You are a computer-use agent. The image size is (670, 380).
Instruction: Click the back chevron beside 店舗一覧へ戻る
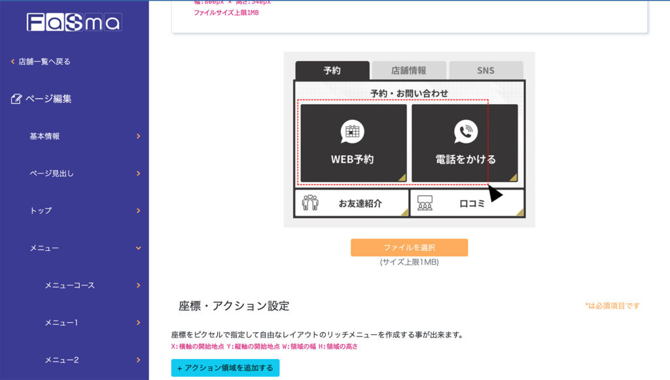click(12, 62)
